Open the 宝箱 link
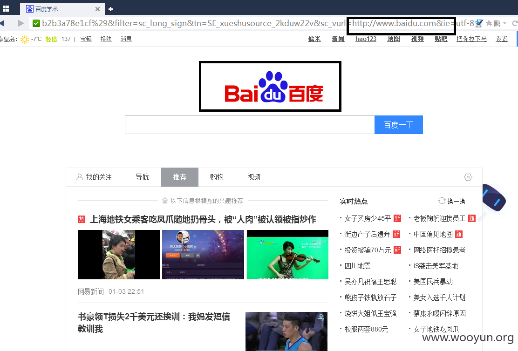The width and height of the screenshot is (518, 351). tap(86, 39)
